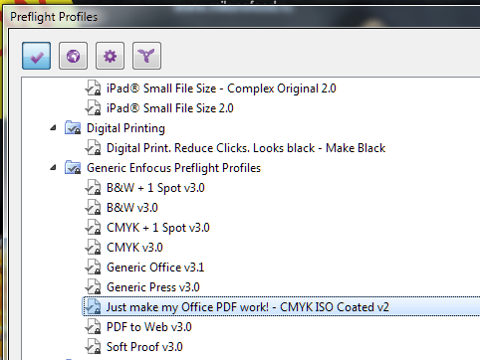Click the profile icon beside Soft Proof v3.0
This screenshot has width=480, height=360.
[x=93, y=347]
